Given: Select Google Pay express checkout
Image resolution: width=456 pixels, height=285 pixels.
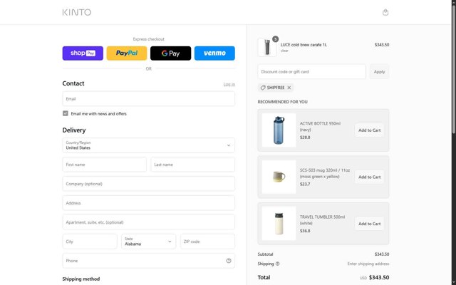Looking at the screenshot, I should pos(171,53).
